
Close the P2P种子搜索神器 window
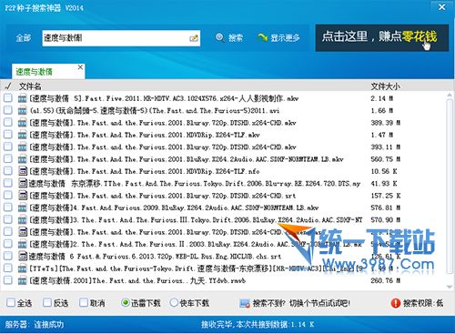[442, 7]
